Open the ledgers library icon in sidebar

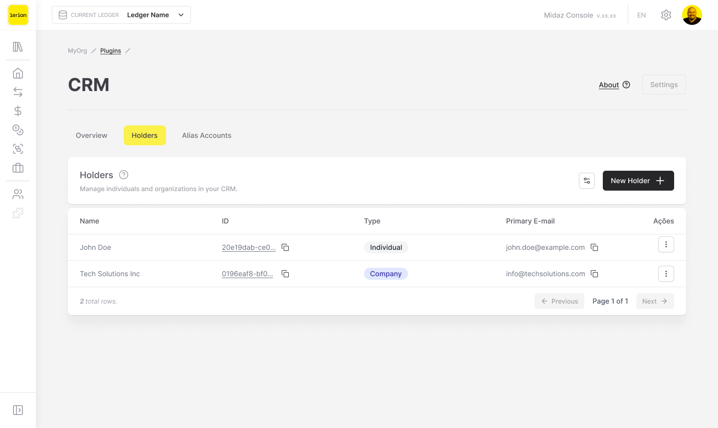coord(18,47)
